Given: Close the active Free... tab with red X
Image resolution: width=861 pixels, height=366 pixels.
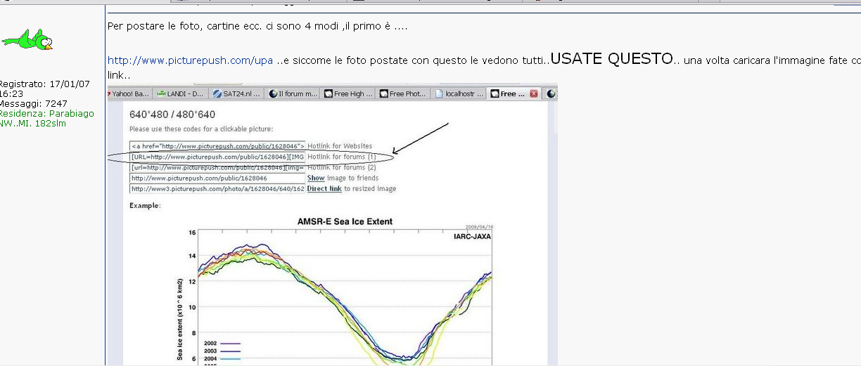Looking at the screenshot, I should click(x=534, y=93).
